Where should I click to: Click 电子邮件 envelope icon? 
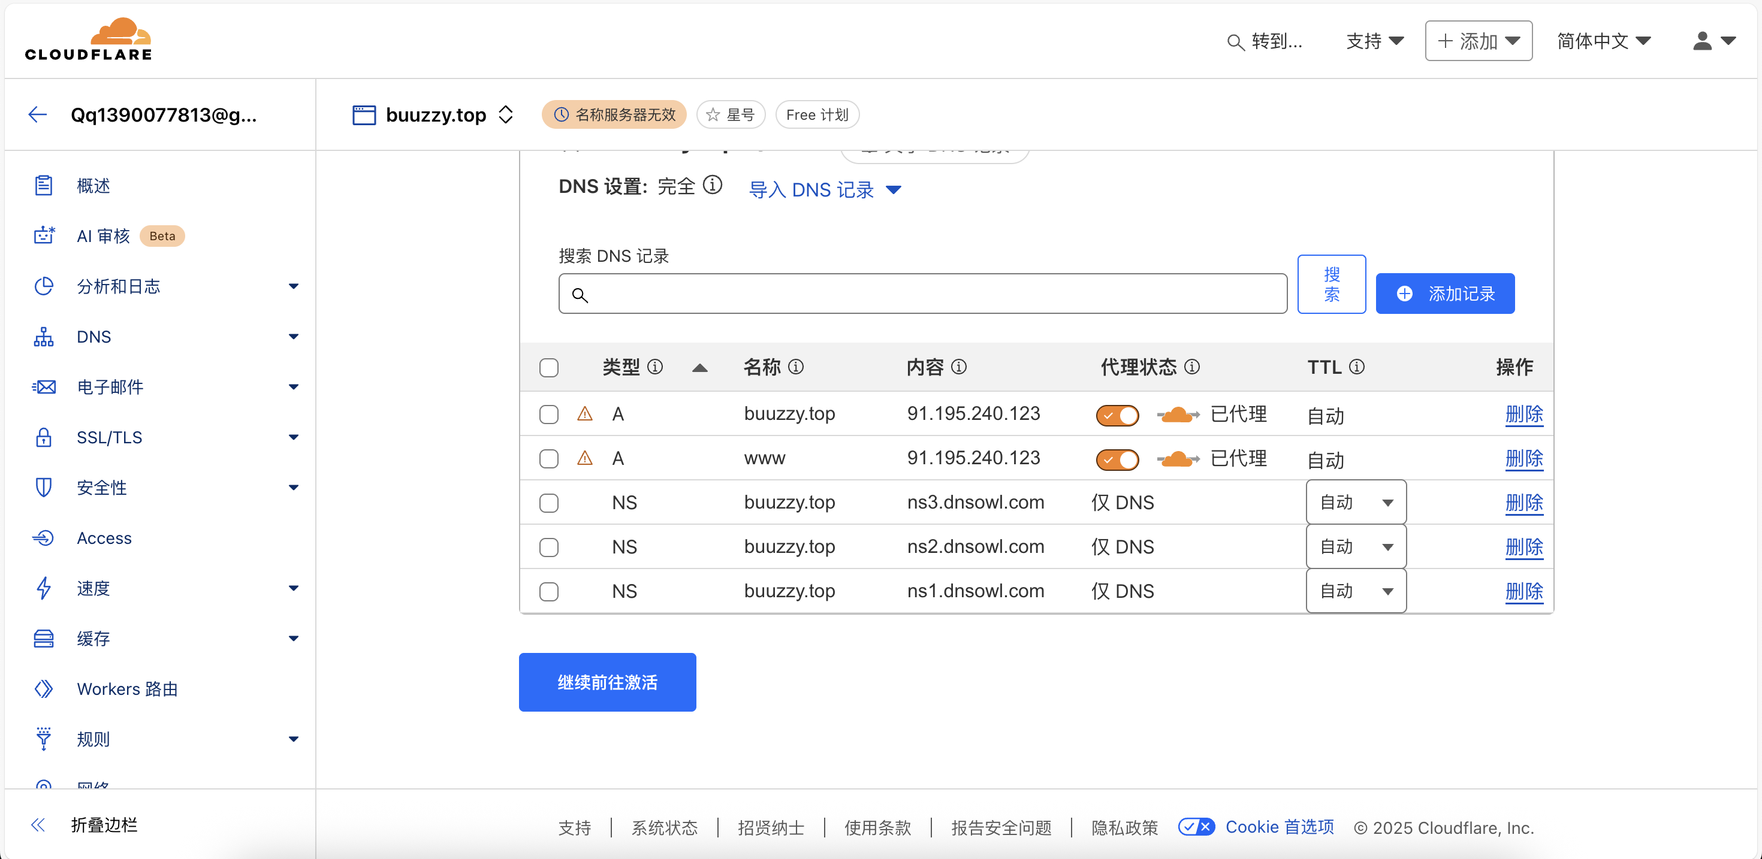click(44, 387)
